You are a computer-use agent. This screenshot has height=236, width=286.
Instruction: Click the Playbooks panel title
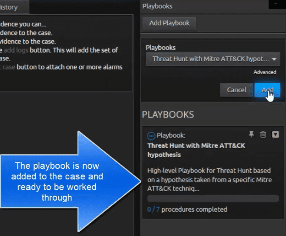(x=157, y=6)
